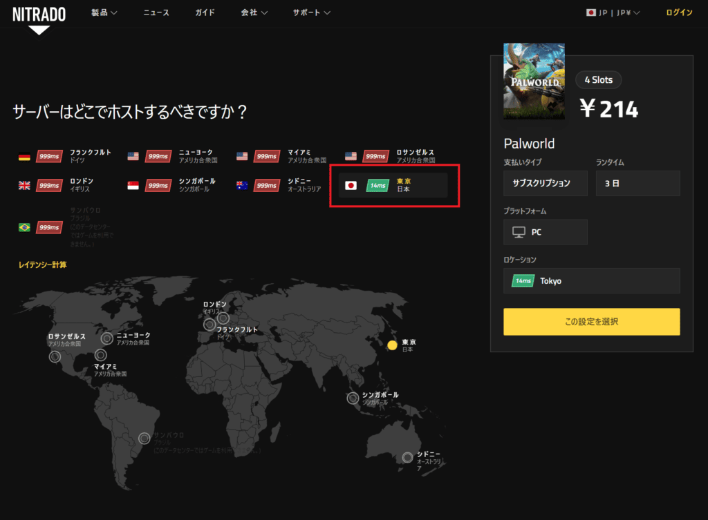708x520 pixels.
Task: Click the 14ms badge in the location field
Action: 523,281
